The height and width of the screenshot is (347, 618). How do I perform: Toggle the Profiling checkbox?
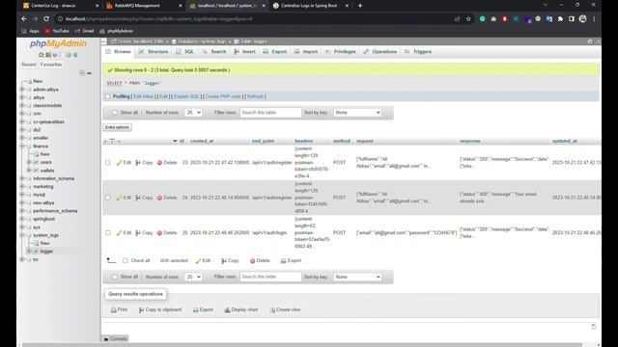point(107,96)
